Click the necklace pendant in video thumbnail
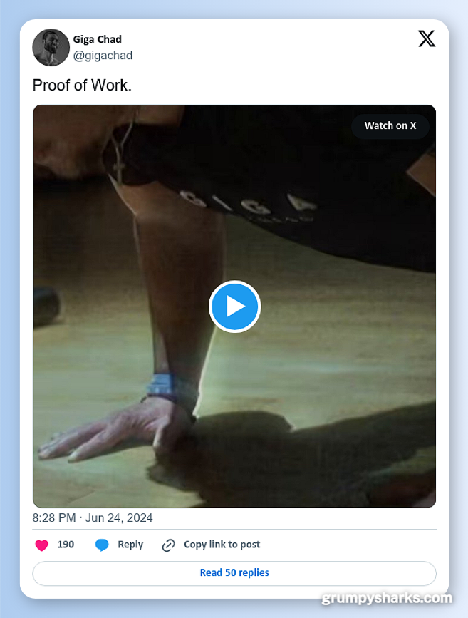The height and width of the screenshot is (618, 468). (x=118, y=168)
